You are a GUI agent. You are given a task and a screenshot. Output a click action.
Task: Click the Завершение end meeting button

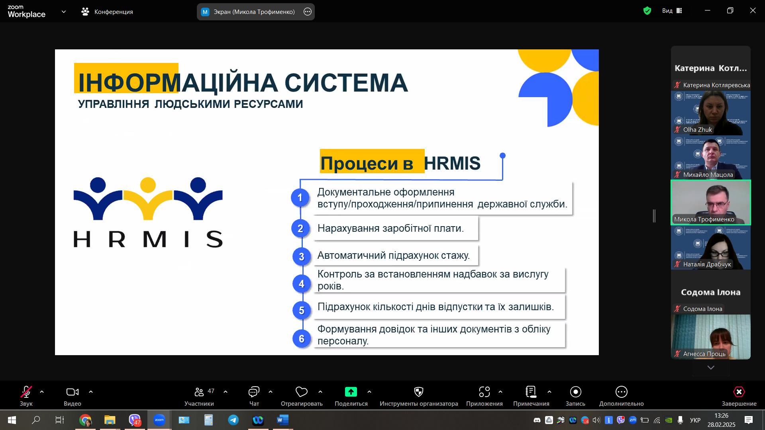739,392
